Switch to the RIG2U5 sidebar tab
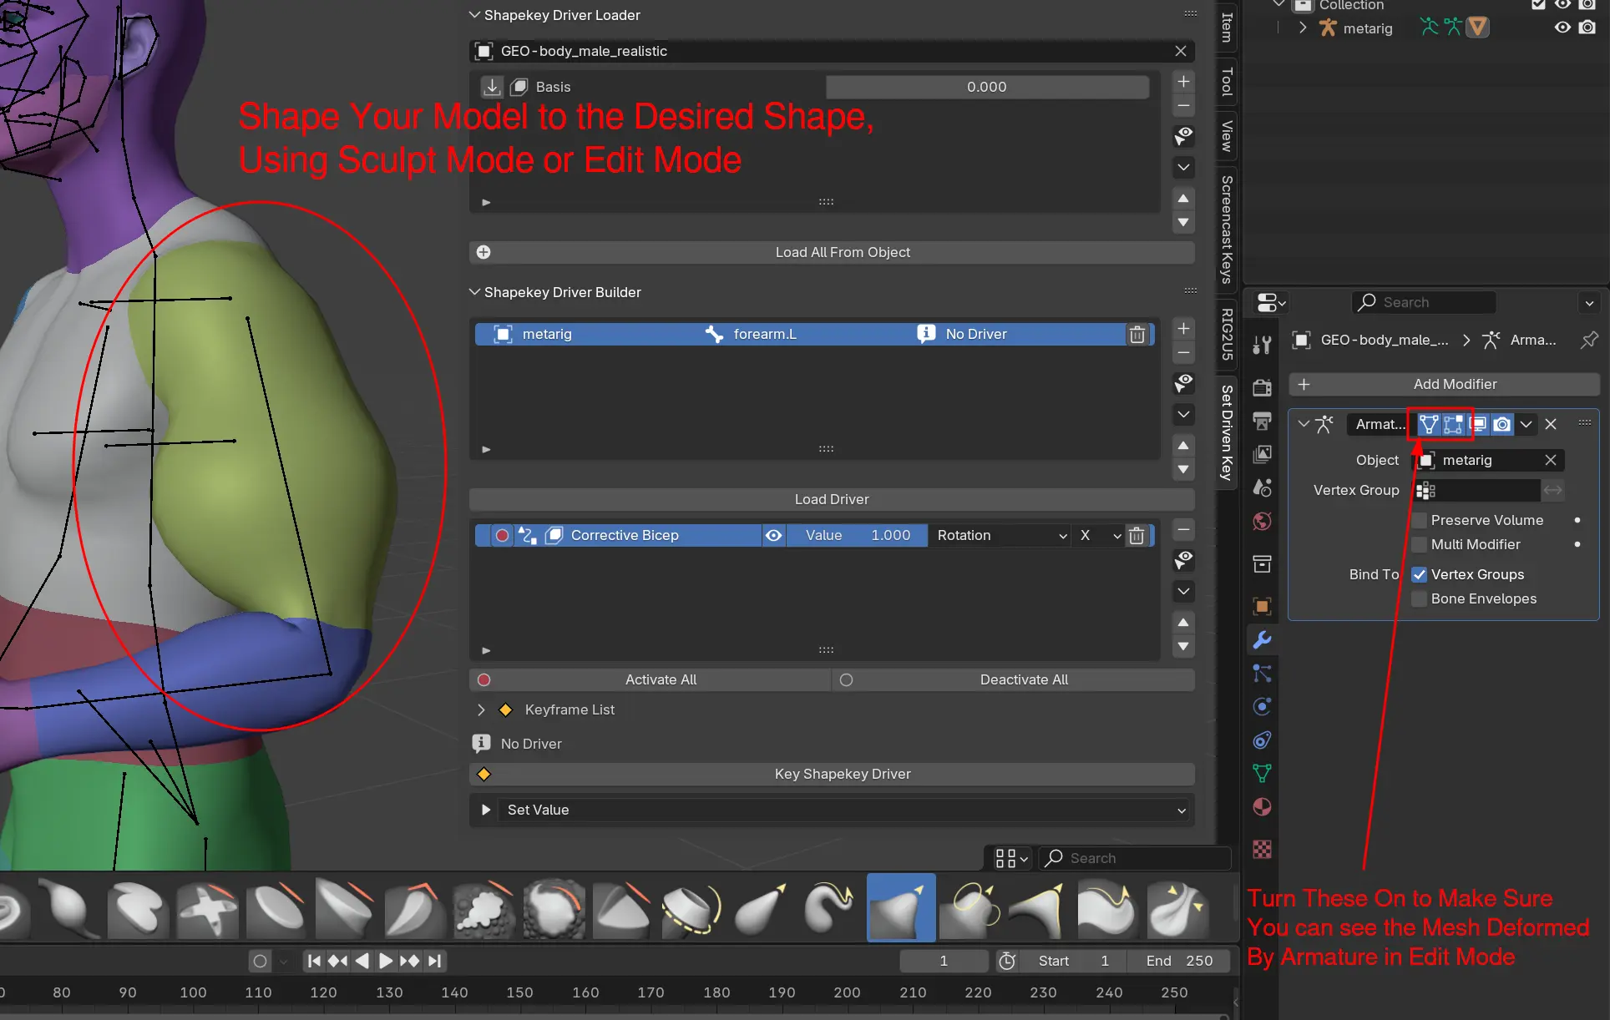This screenshot has height=1020, width=1610. click(1226, 334)
